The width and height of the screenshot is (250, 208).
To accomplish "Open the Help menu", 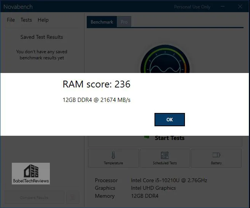I will 43,20.
